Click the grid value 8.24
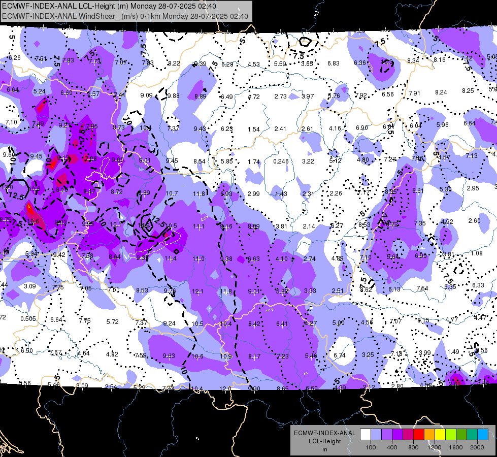Screen dimensions: 497x457 [x=441, y=92]
